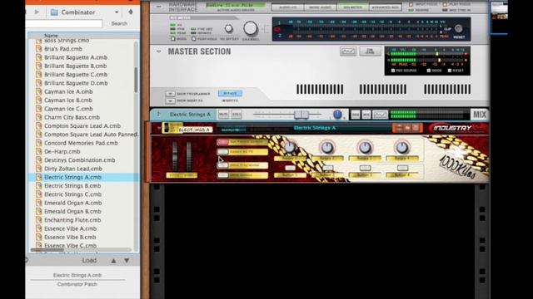Select Bria's Pad.cmb in the browser

[x=63, y=49]
